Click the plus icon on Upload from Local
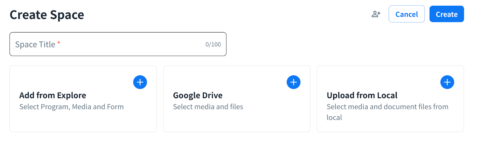Viewport: 483px width, 142px height. pos(447,82)
